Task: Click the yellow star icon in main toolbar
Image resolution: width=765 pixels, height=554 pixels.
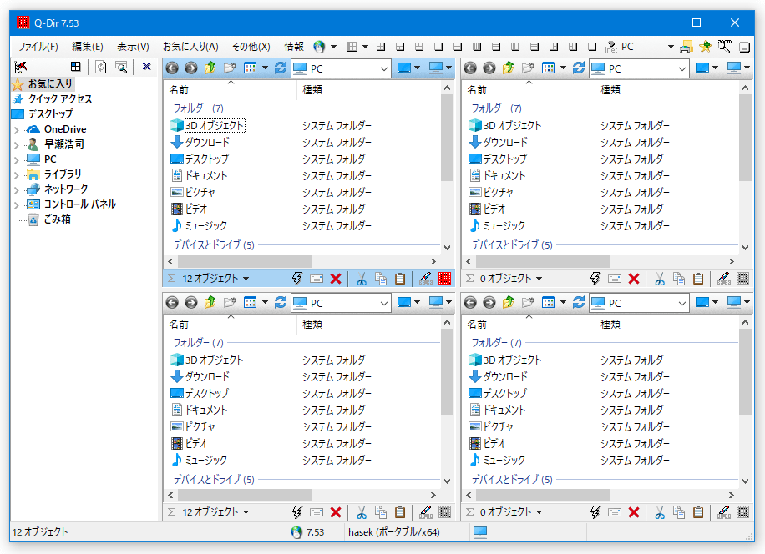Action: coord(705,46)
